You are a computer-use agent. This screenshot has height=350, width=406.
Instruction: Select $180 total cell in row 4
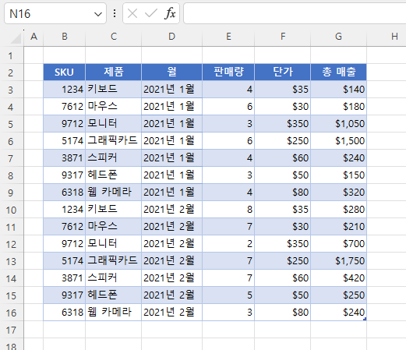338,107
